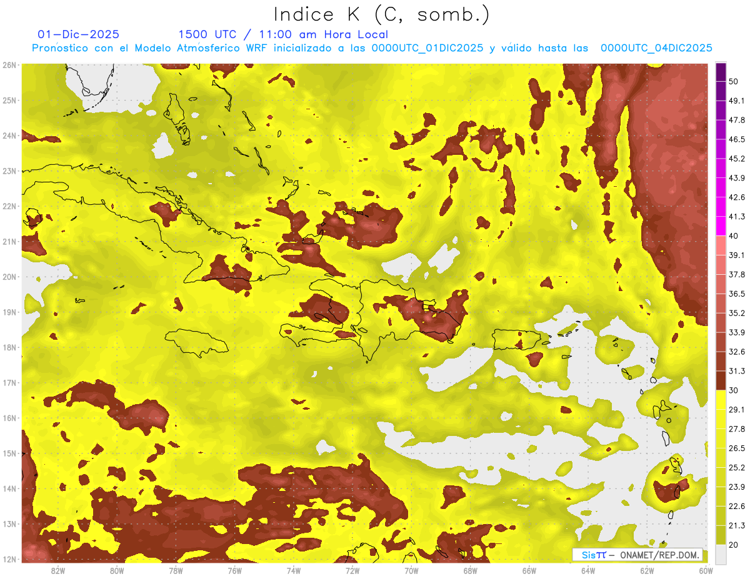750x579 pixels.
Task: Click the colorbar label "36.5"
Action: point(737,294)
